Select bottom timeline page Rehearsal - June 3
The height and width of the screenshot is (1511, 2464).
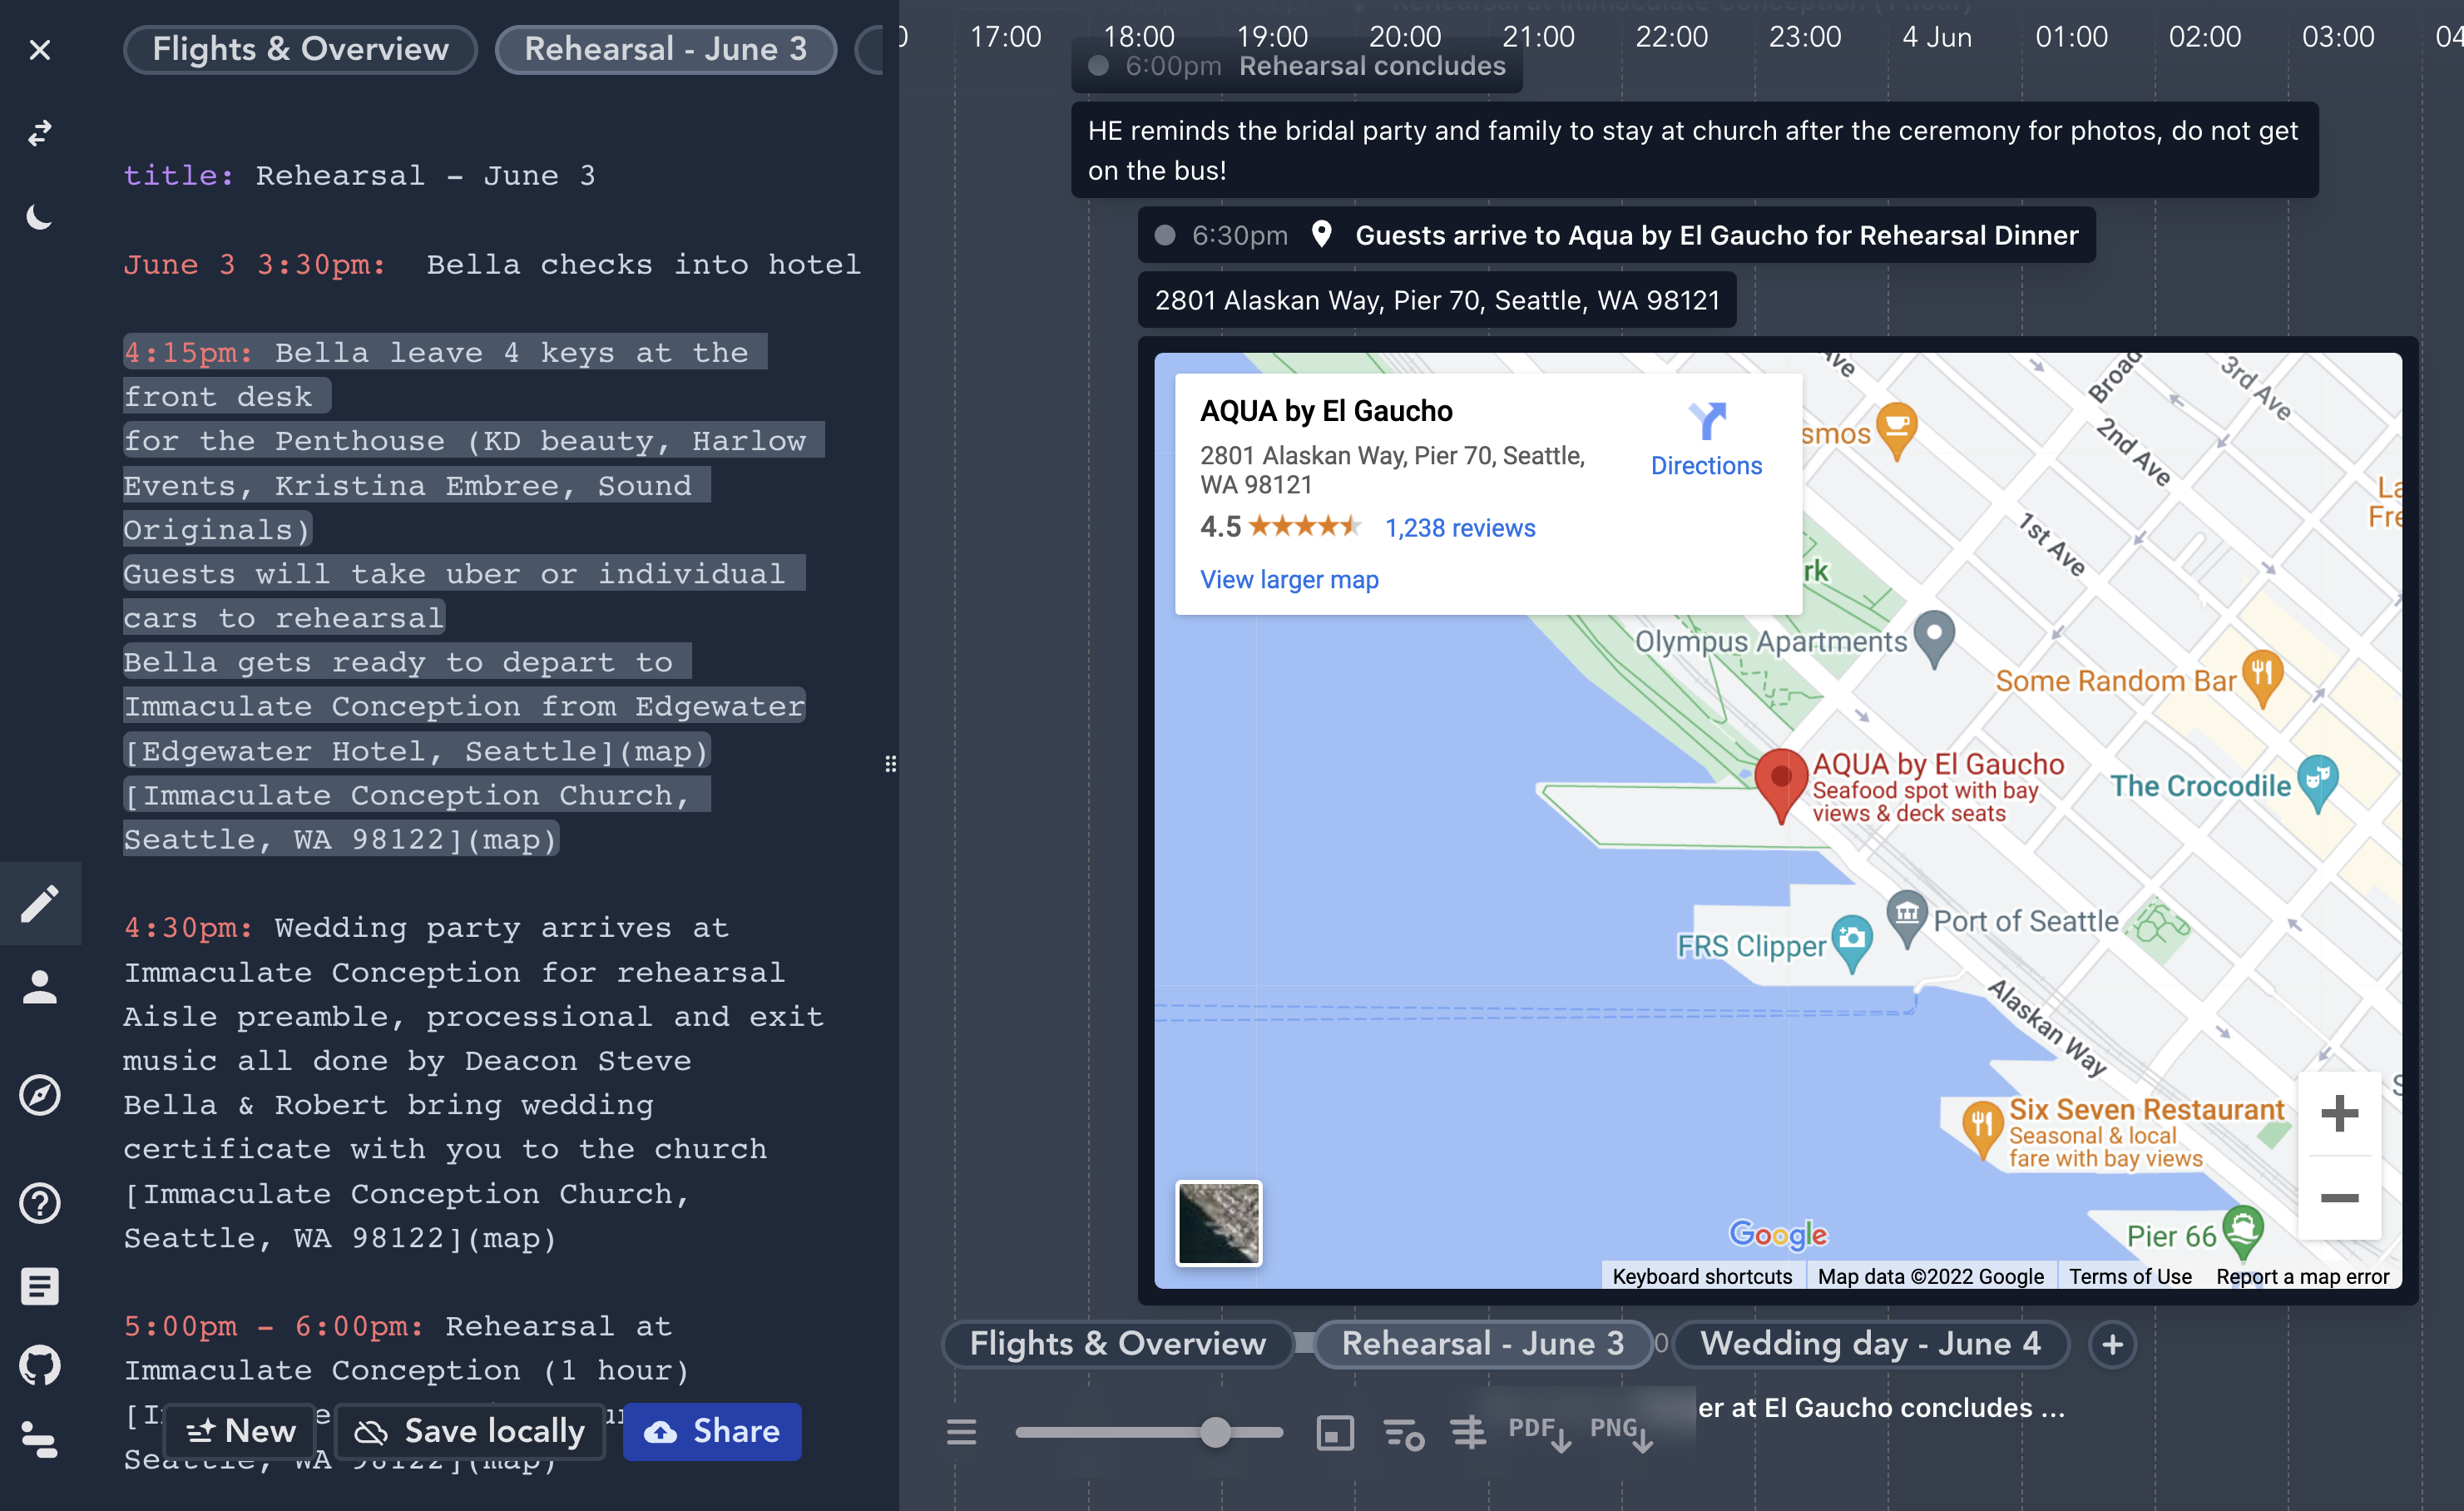(x=1483, y=1343)
